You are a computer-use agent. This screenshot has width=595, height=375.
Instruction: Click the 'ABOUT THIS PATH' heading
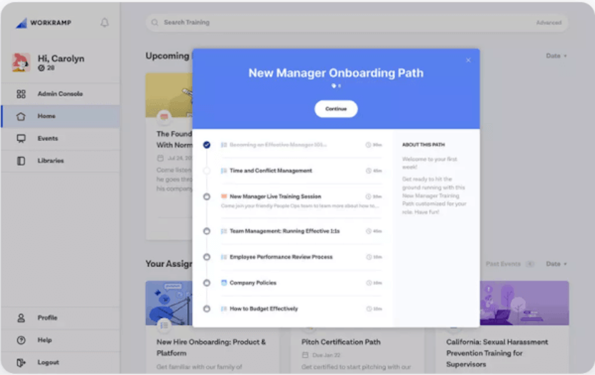coord(423,145)
